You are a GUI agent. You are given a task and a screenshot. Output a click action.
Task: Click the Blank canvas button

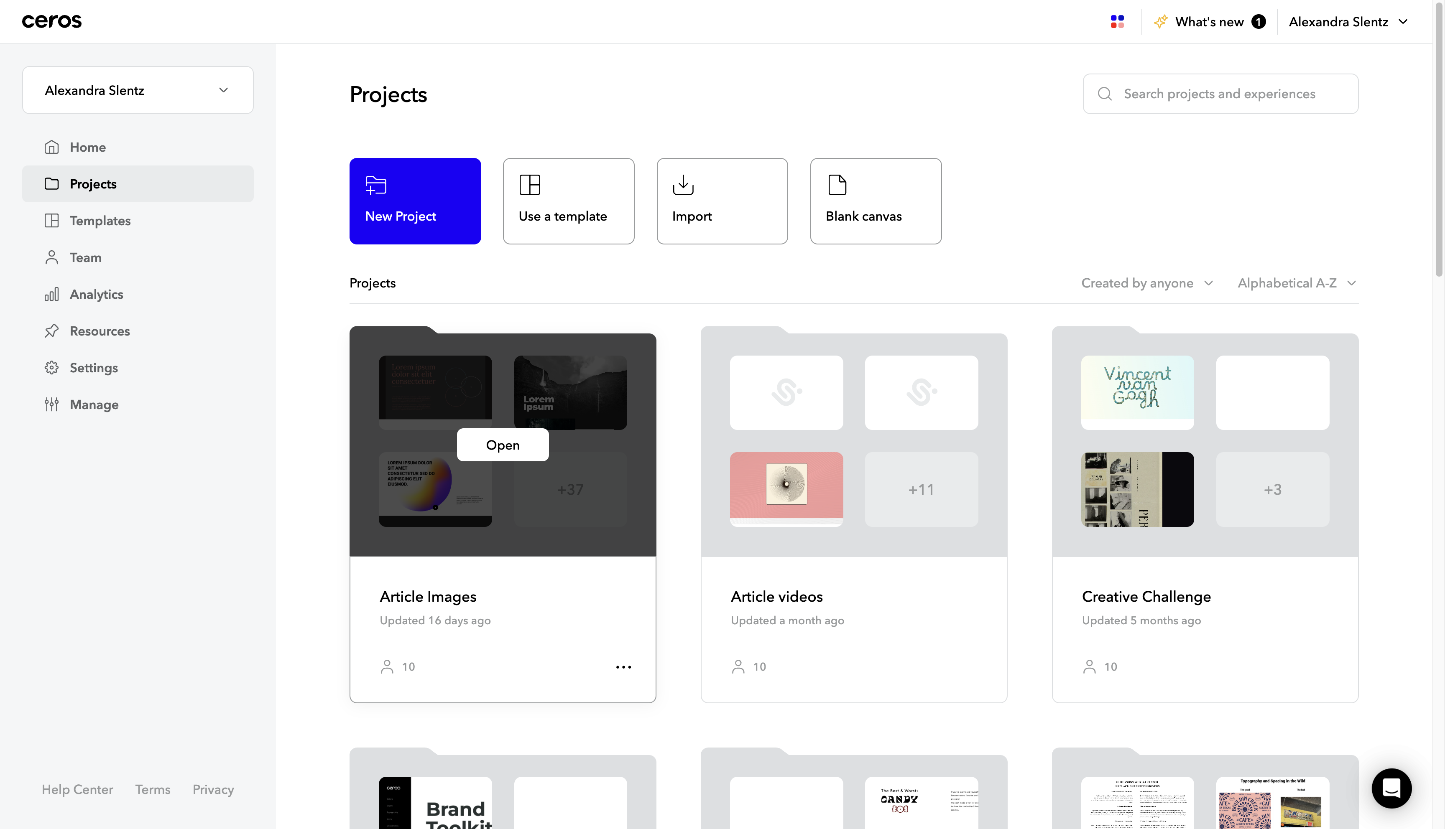coord(876,201)
